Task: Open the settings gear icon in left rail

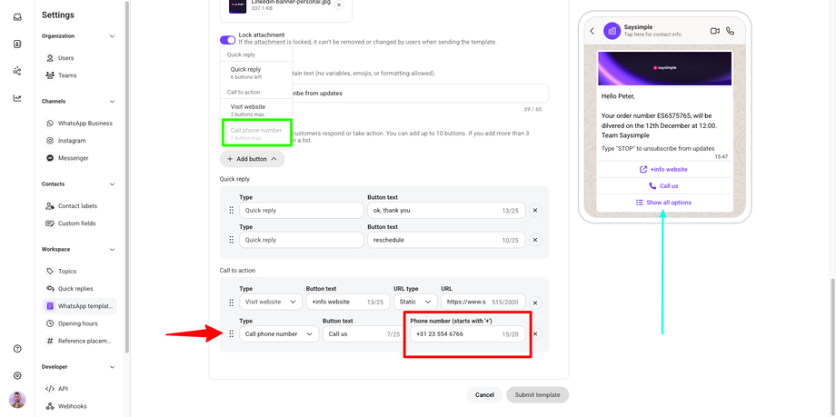Action: (x=17, y=375)
